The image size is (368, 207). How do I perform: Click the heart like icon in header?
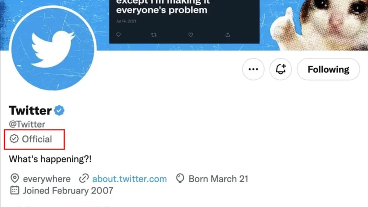pos(191,35)
